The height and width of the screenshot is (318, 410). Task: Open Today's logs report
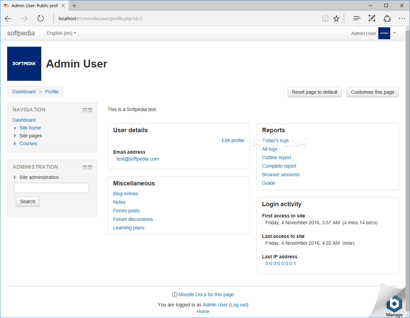(275, 140)
